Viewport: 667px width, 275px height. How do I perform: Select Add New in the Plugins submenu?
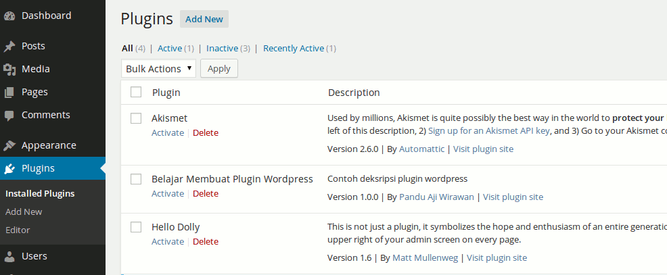coord(24,211)
